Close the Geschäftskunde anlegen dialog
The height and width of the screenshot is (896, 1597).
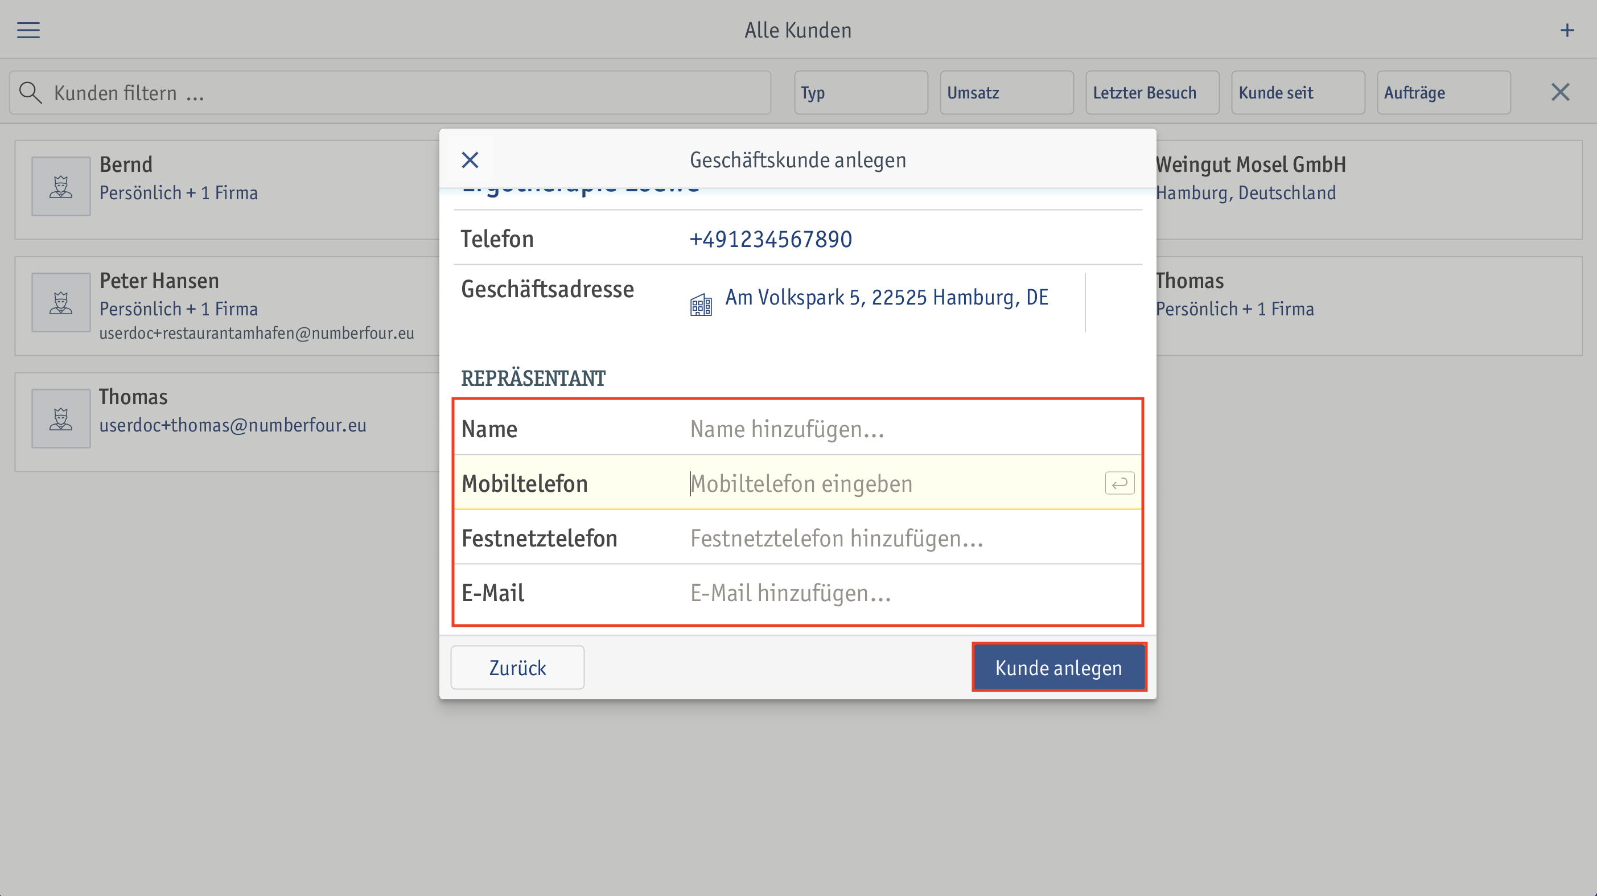[470, 160]
